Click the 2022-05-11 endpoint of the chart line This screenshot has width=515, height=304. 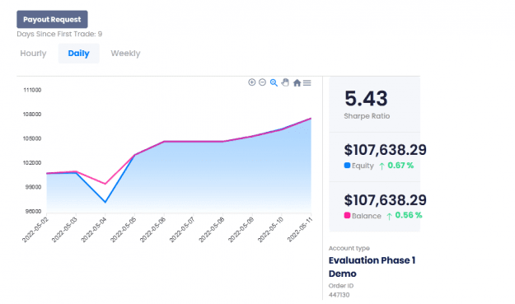click(x=311, y=119)
